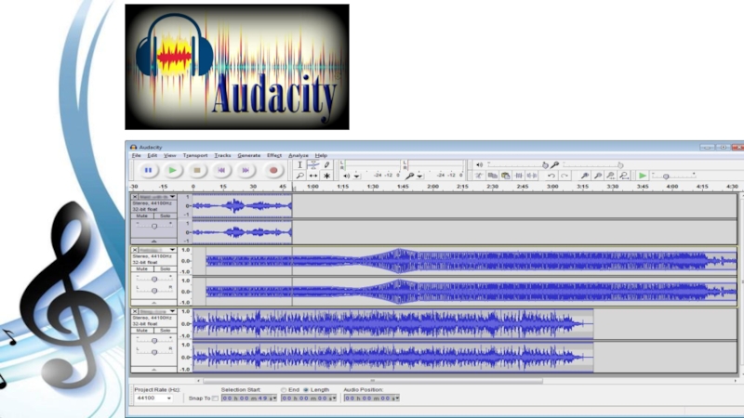This screenshot has width=744, height=418.
Task: Click the Selection Start time field
Action: (248, 398)
